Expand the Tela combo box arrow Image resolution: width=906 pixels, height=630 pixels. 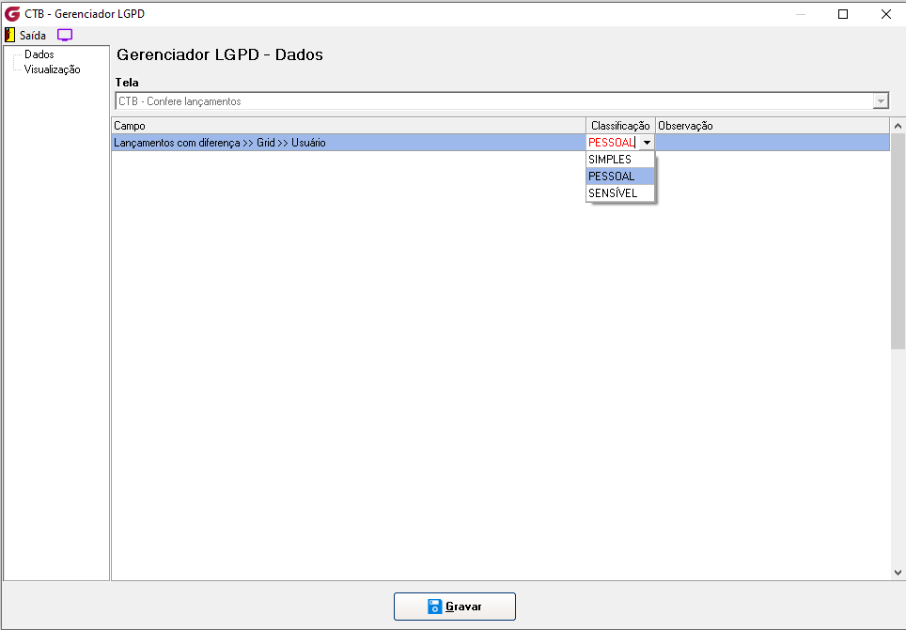point(881,101)
